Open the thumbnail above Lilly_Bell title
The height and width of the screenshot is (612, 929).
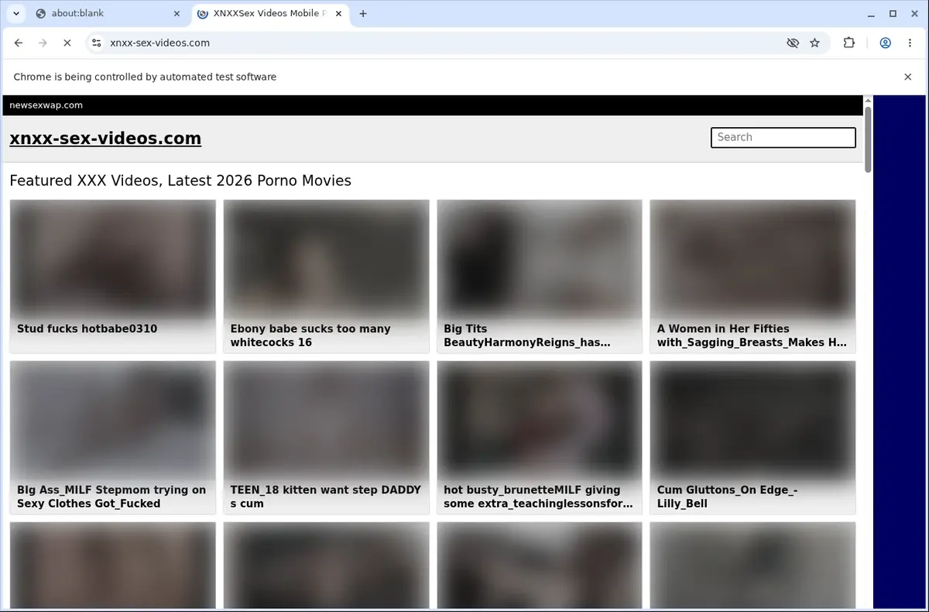[752, 419]
